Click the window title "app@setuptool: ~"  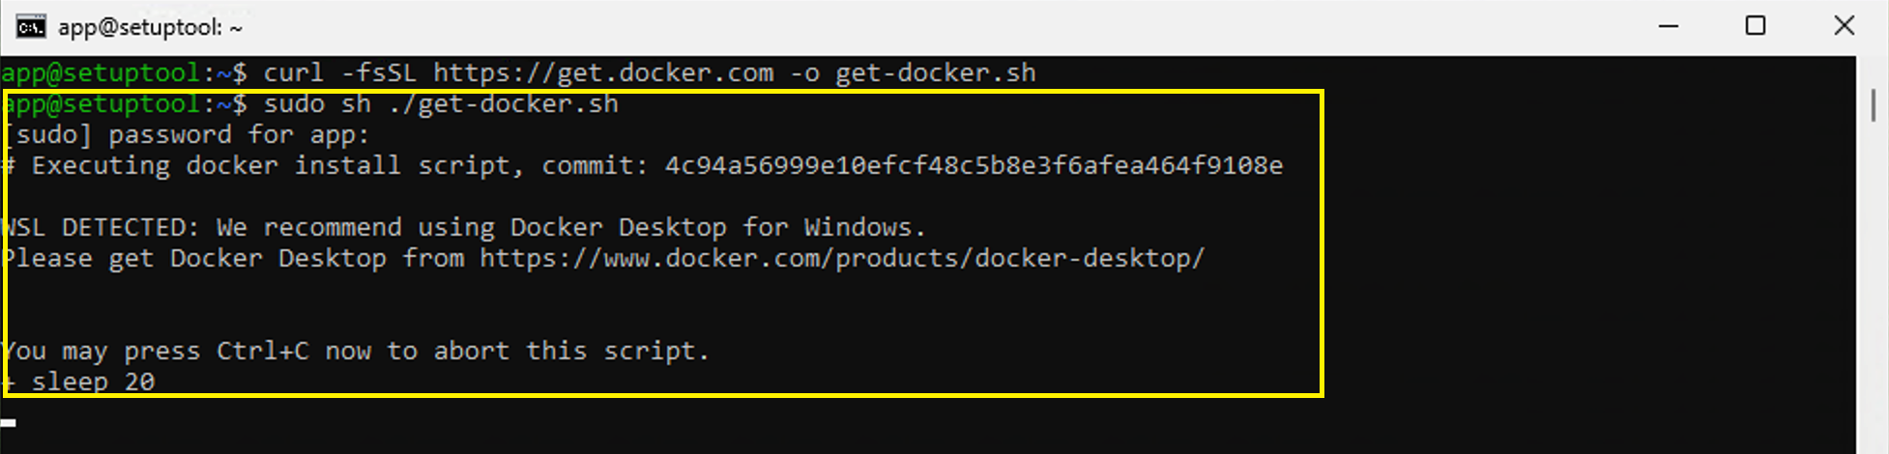[150, 27]
